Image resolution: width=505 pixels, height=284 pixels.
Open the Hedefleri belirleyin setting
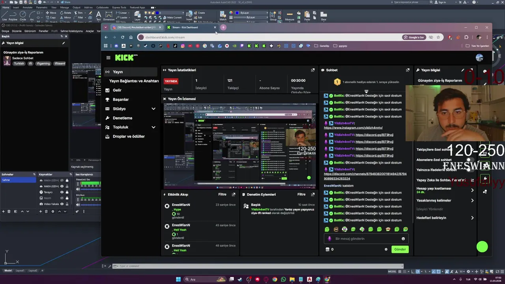[x=445, y=218]
